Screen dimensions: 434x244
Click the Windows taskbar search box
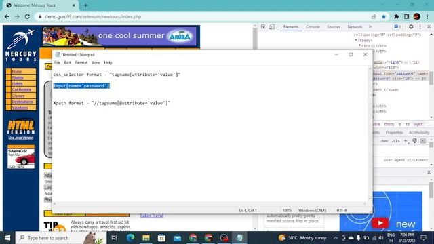click(x=61, y=238)
